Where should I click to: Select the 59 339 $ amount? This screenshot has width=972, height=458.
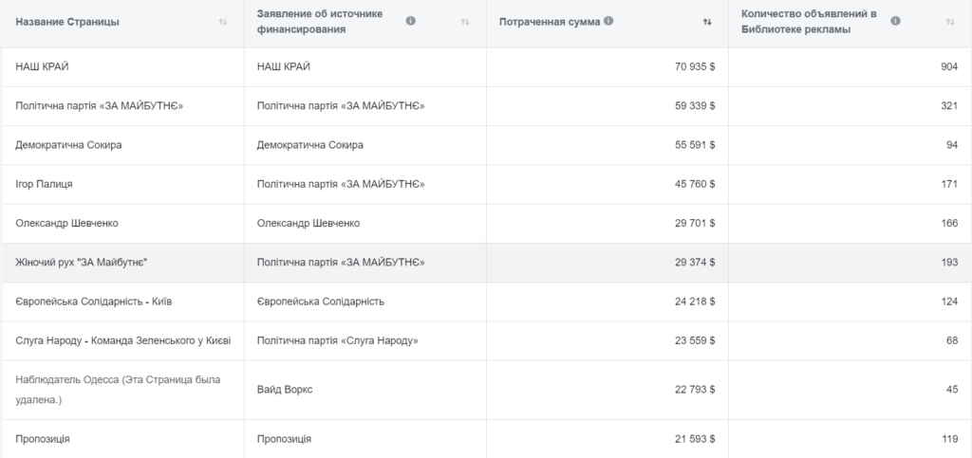click(x=694, y=106)
